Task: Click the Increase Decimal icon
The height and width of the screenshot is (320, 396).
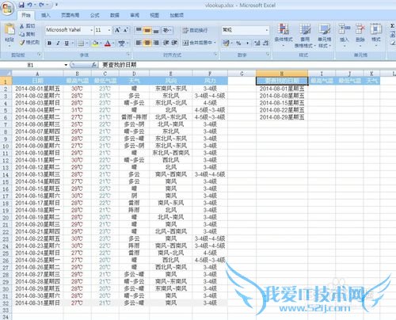Action: tap(257, 43)
